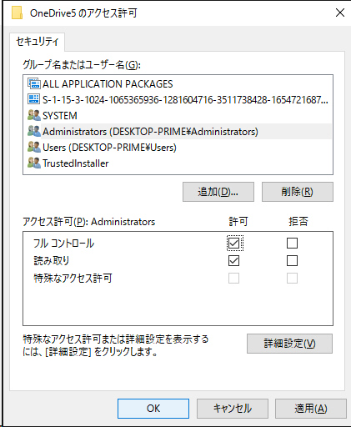Viewport: 351px width, 427px height.
Task: Toggle the フル コントロール allow checkbox
Action: click(233, 244)
